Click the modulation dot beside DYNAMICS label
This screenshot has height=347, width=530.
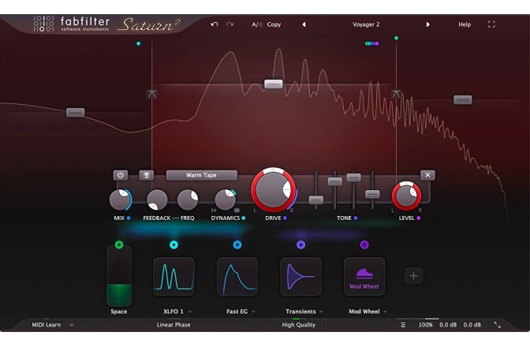coord(244,218)
